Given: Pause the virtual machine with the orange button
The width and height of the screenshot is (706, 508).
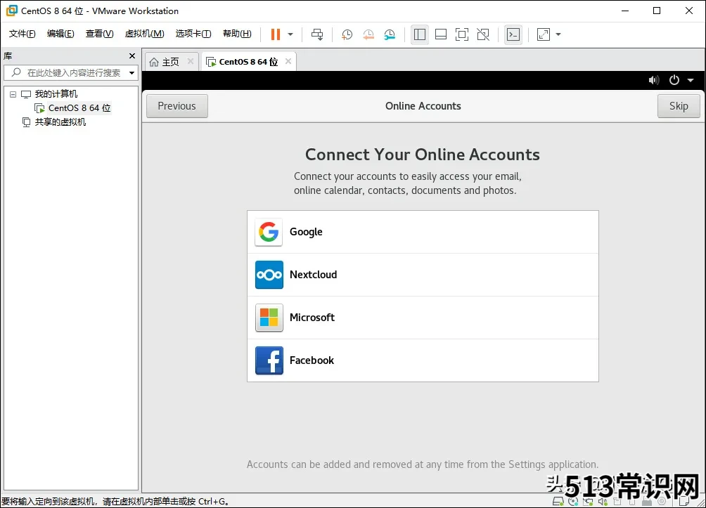Looking at the screenshot, I should point(276,34).
